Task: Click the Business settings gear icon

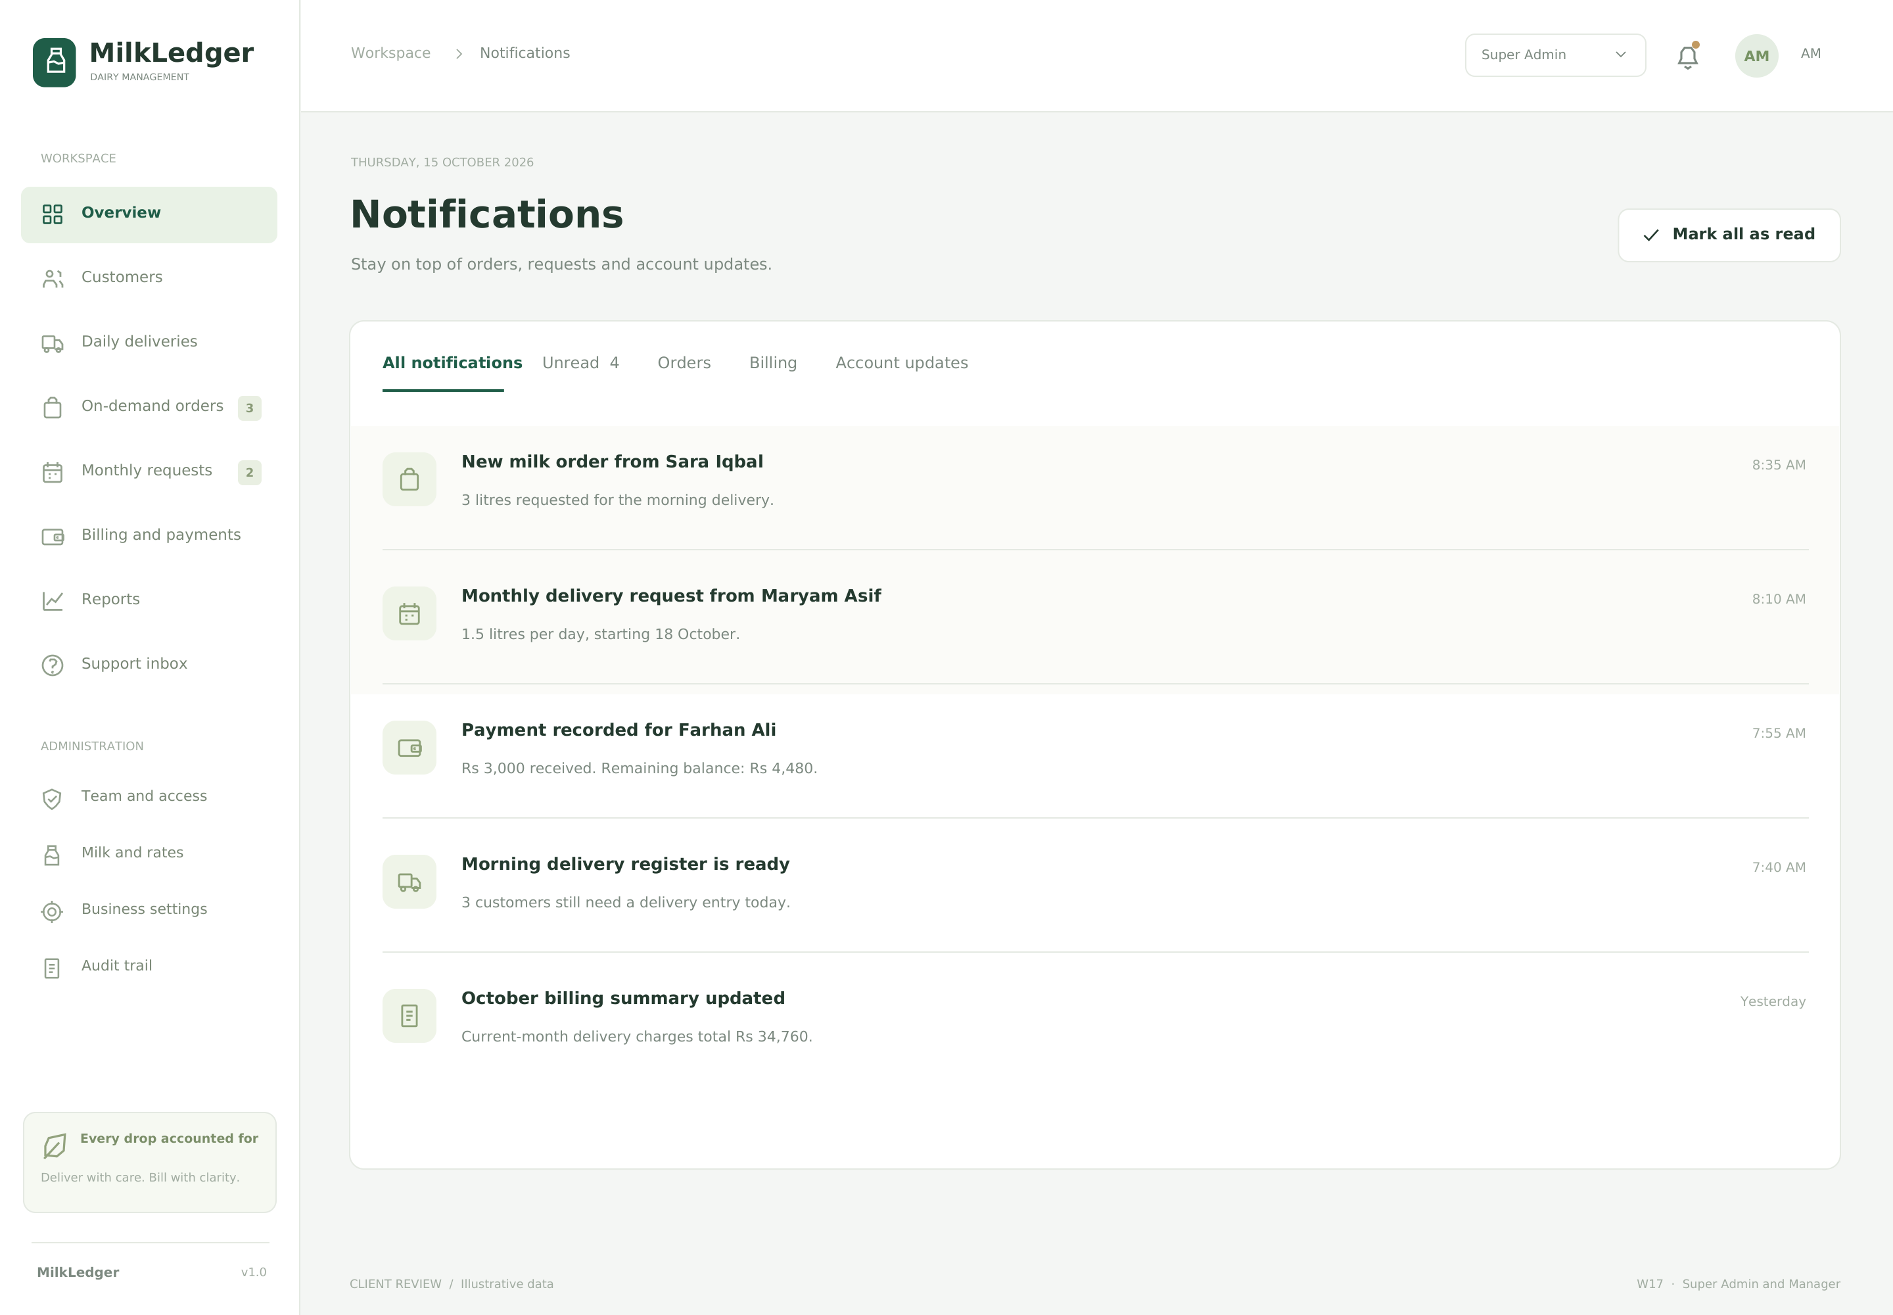Action: 52,911
